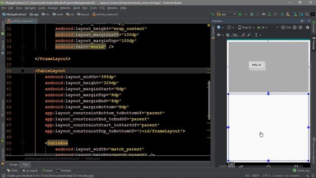Open the Navigate menu

(30, 8)
